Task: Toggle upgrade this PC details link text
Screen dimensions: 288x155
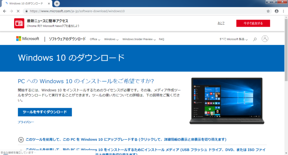Action: (126, 140)
